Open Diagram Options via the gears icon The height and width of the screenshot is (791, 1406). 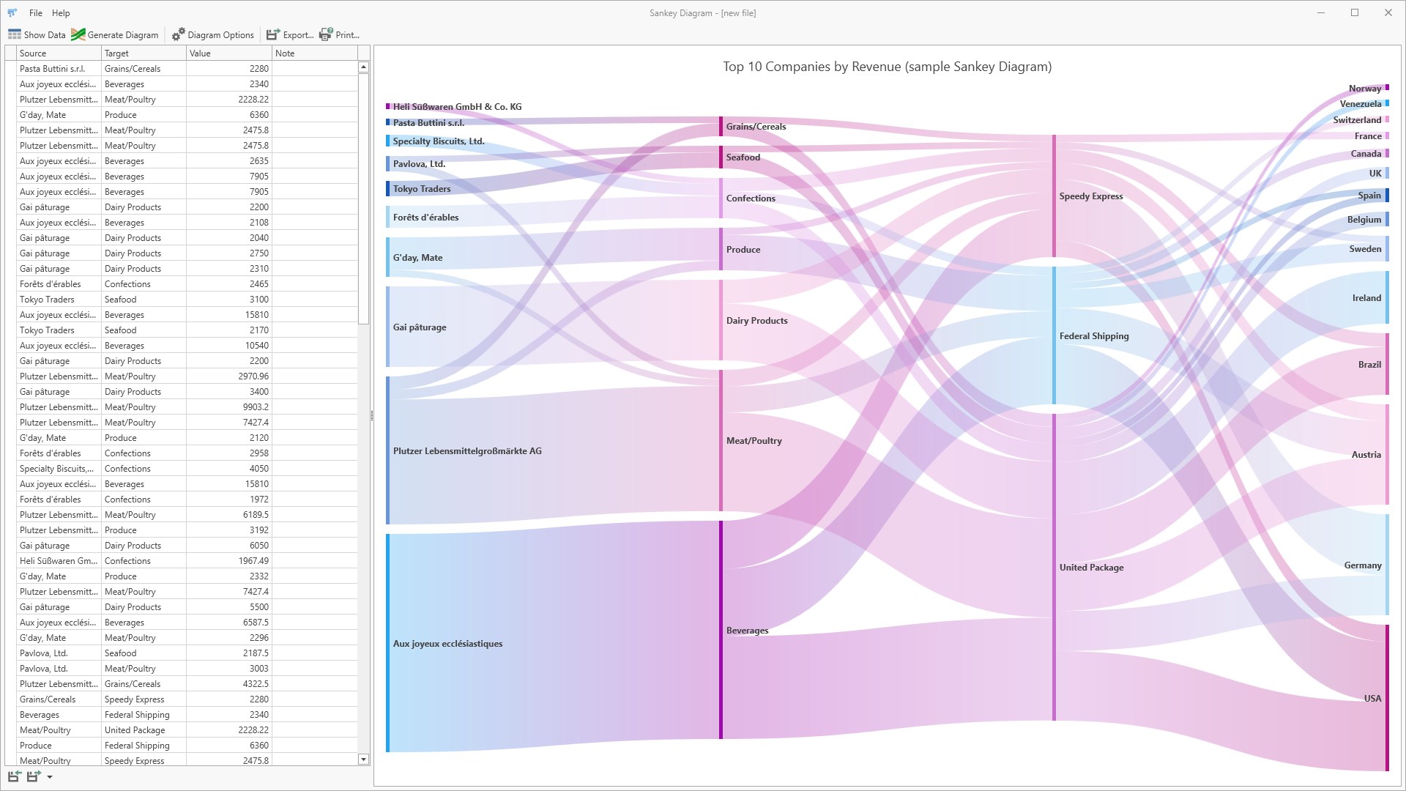click(179, 34)
